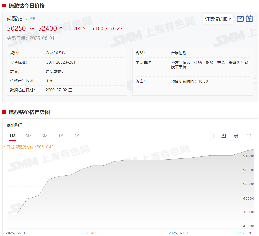Show the 1Y price trend

[x=61, y=136]
